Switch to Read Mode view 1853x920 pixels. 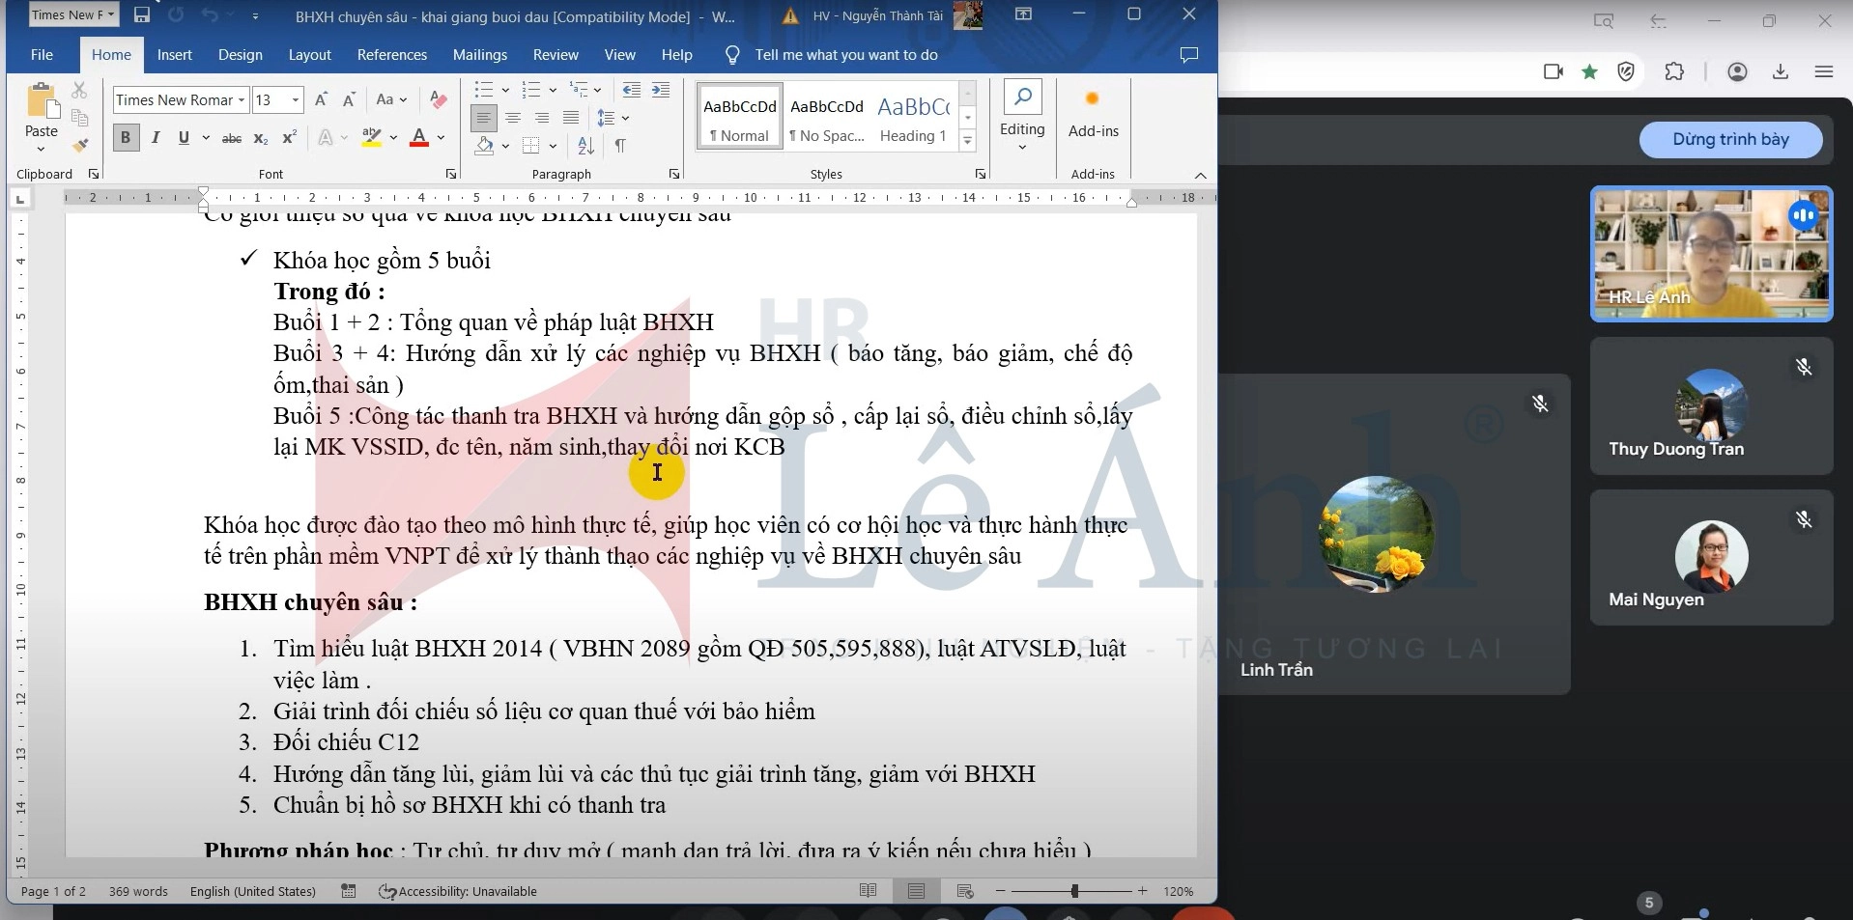(868, 890)
